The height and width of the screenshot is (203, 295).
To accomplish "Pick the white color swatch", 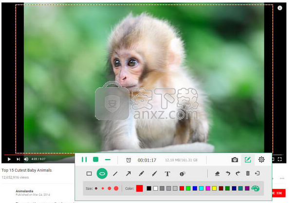I will click(155, 188).
